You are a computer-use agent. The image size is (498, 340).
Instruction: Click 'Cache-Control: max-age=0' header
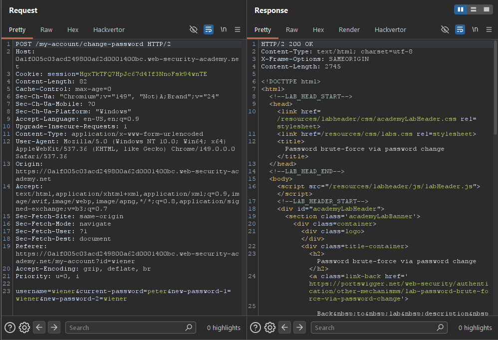point(63,89)
